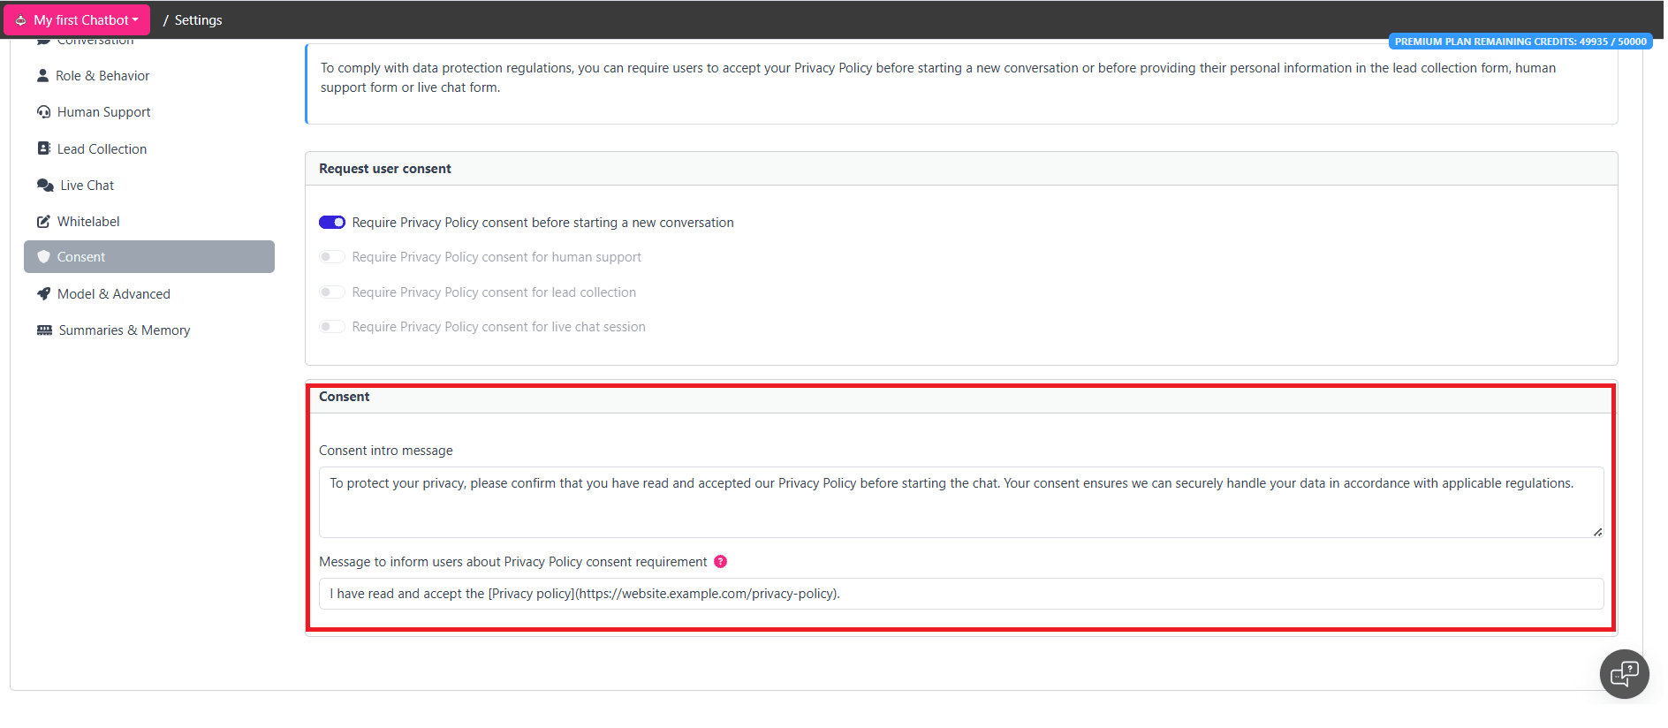Click the Settings breadcrumb link
Viewport: 1668px width, 728px height.
pyautogui.click(x=198, y=19)
